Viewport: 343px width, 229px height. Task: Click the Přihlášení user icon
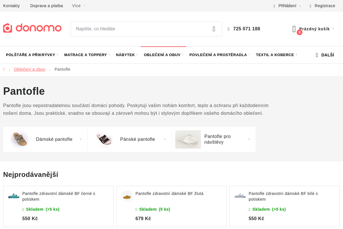pos(274,6)
